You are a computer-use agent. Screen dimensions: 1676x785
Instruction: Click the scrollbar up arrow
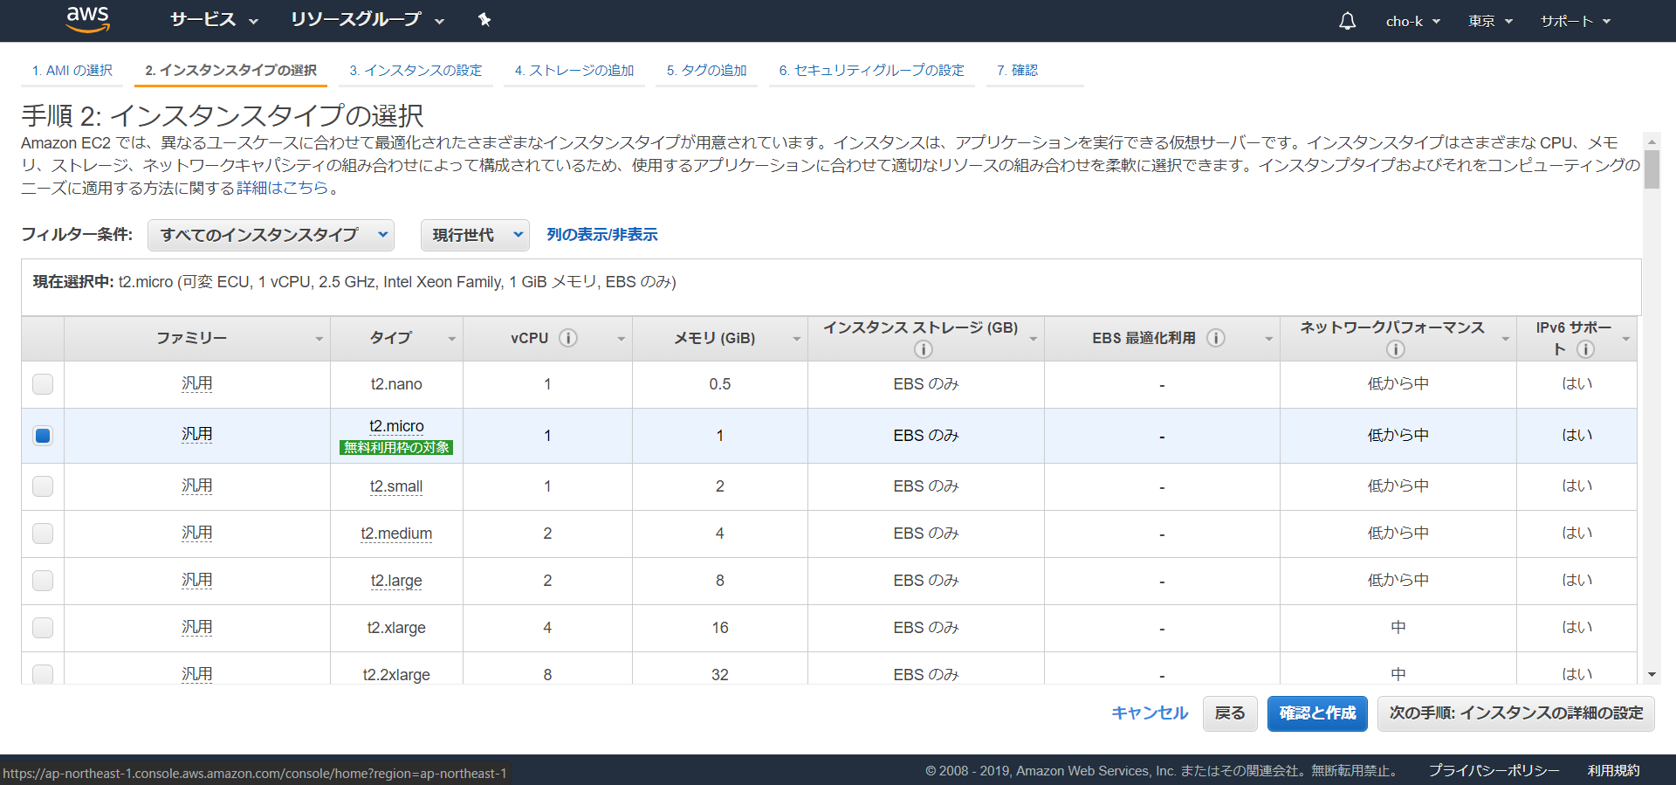[1652, 141]
